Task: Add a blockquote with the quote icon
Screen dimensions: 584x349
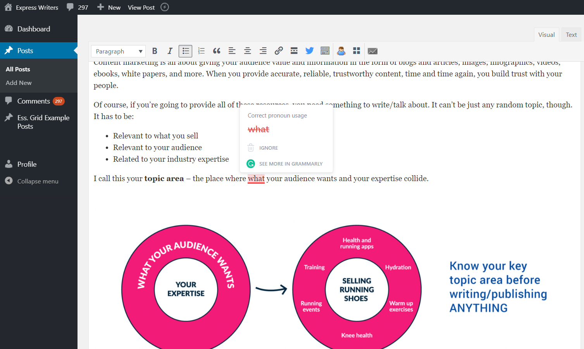Action: coord(216,51)
